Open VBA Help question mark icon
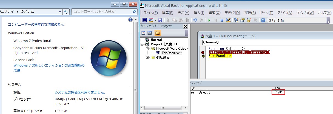 263,20
